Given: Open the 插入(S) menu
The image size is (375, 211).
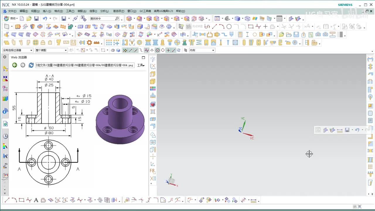Looking at the screenshot, I should pyautogui.click(x=47, y=11).
